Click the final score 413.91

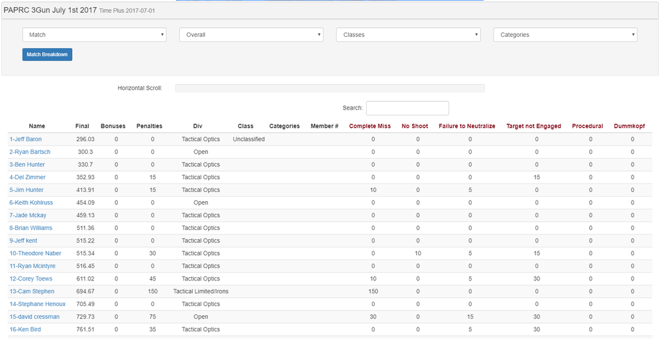86,189
